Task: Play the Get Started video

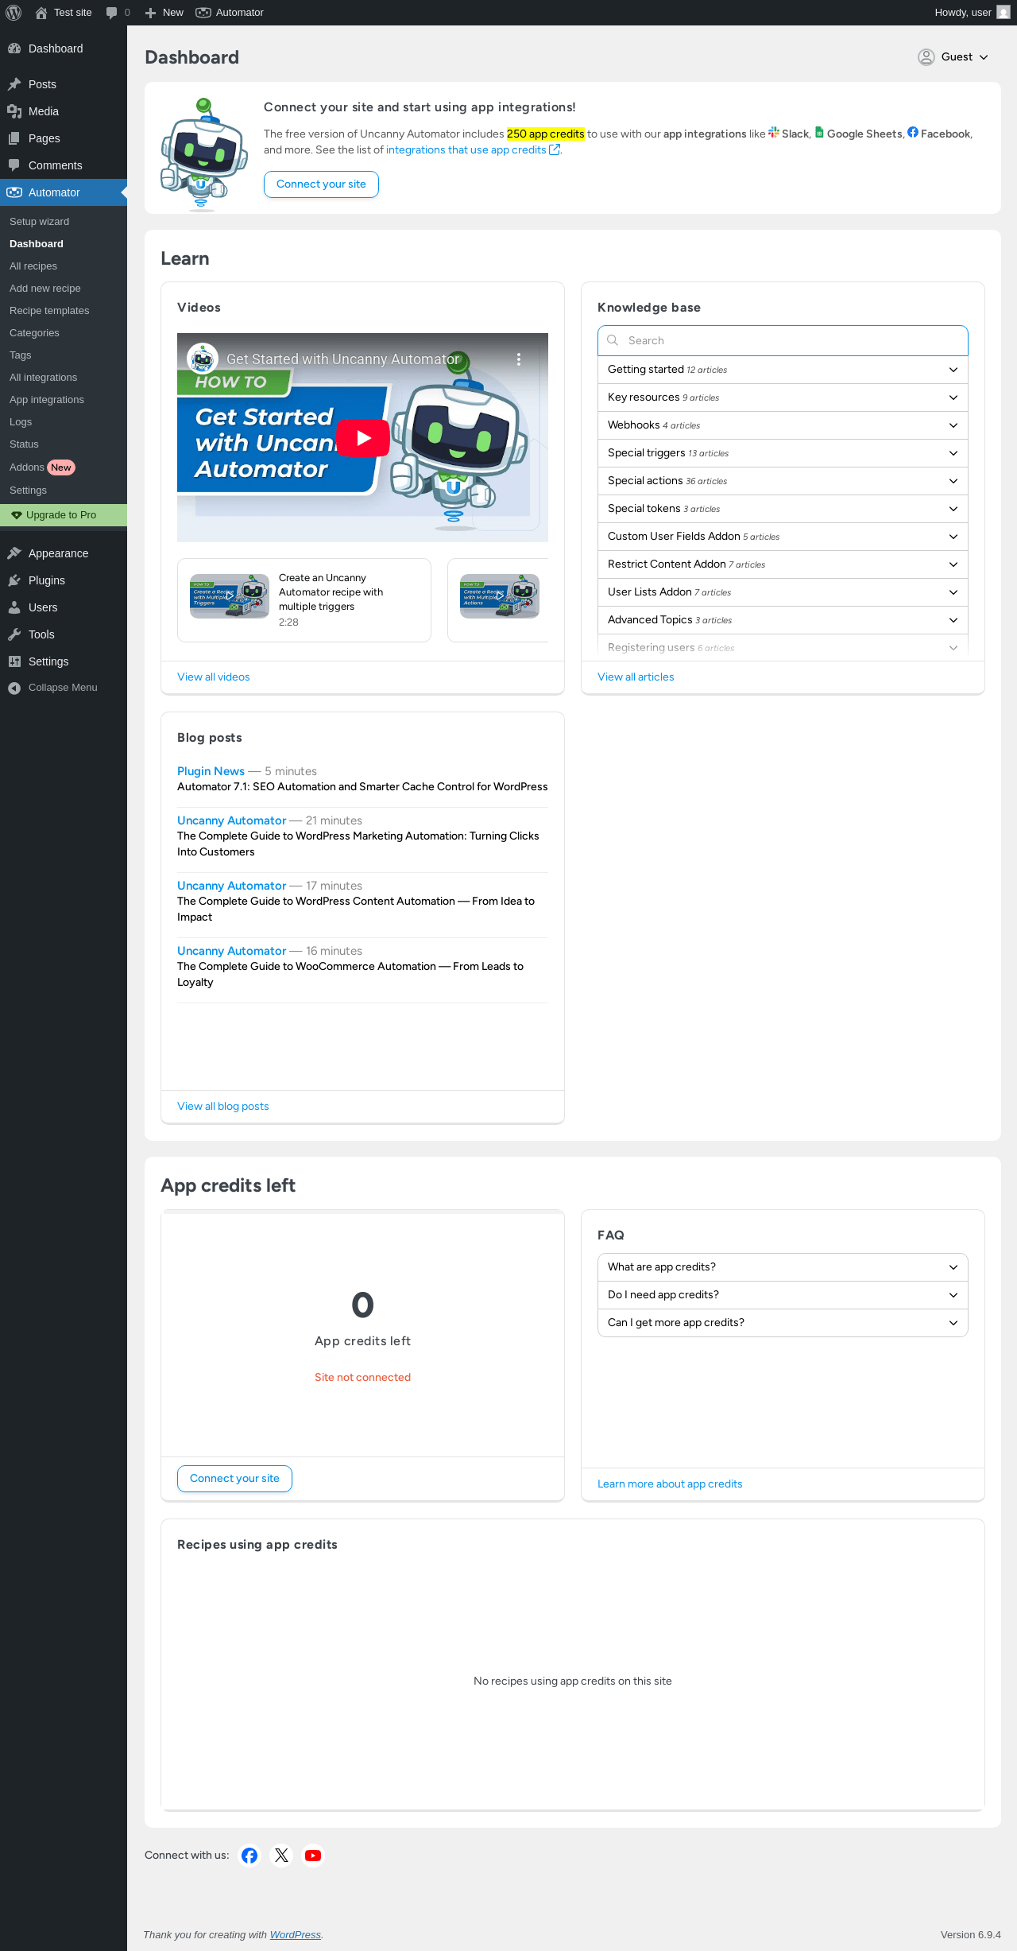Action: [x=363, y=438]
